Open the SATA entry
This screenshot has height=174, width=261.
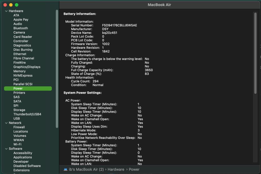(17, 101)
